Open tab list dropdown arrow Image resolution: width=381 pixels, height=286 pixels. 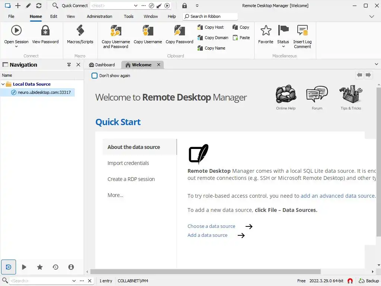[x=377, y=64]
